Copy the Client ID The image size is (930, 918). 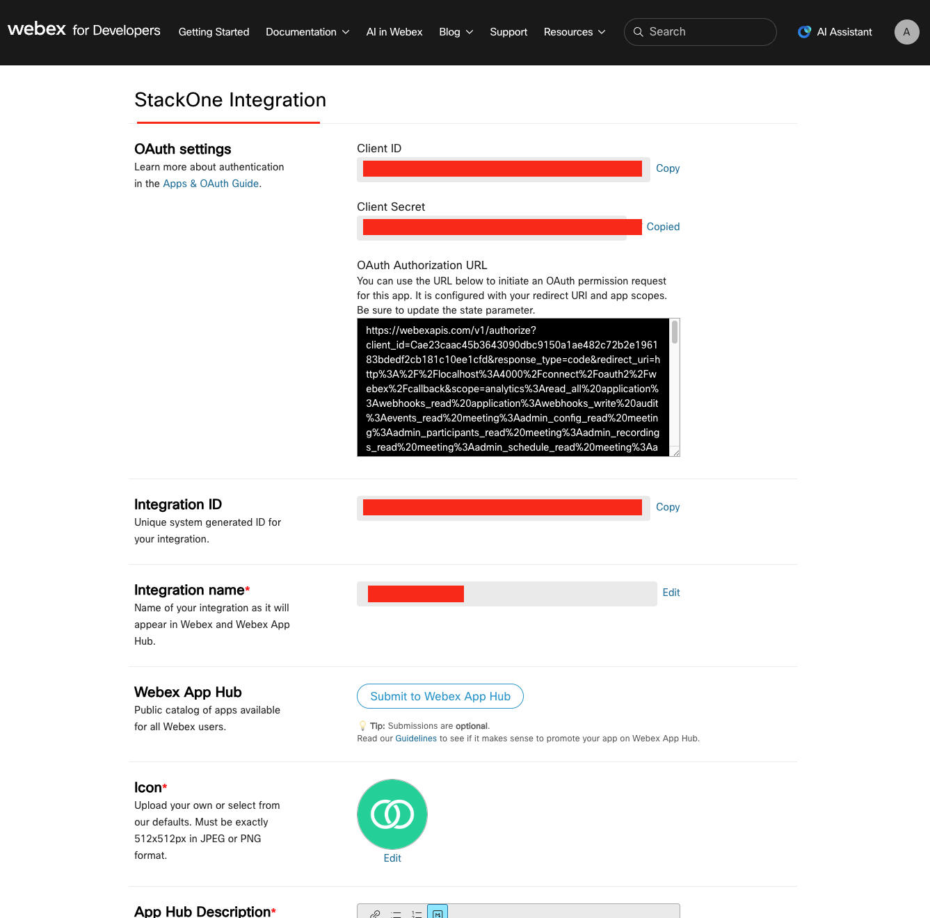coord(668,168)
